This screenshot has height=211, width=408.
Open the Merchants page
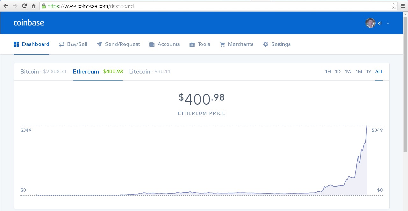point(236,44)
